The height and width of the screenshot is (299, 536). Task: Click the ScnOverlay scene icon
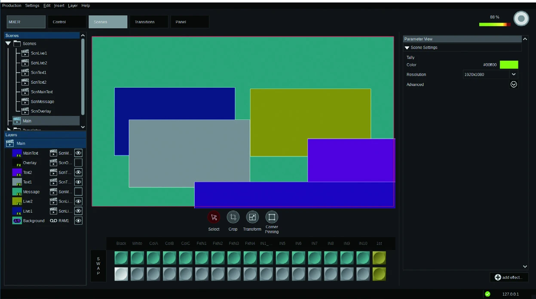pos(25,111)
